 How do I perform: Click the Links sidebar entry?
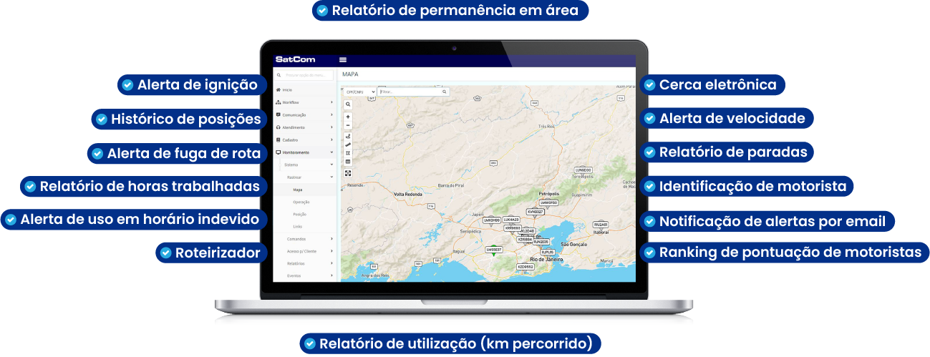298,226
